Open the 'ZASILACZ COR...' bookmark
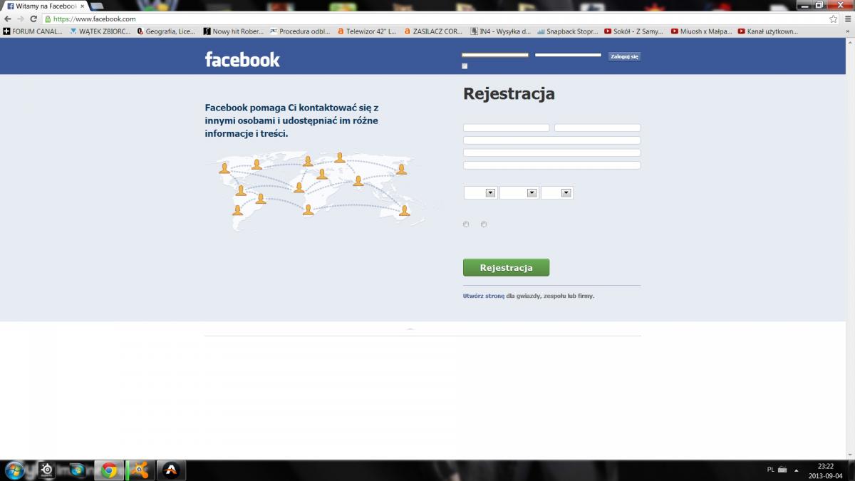 (x=433, y=31)
